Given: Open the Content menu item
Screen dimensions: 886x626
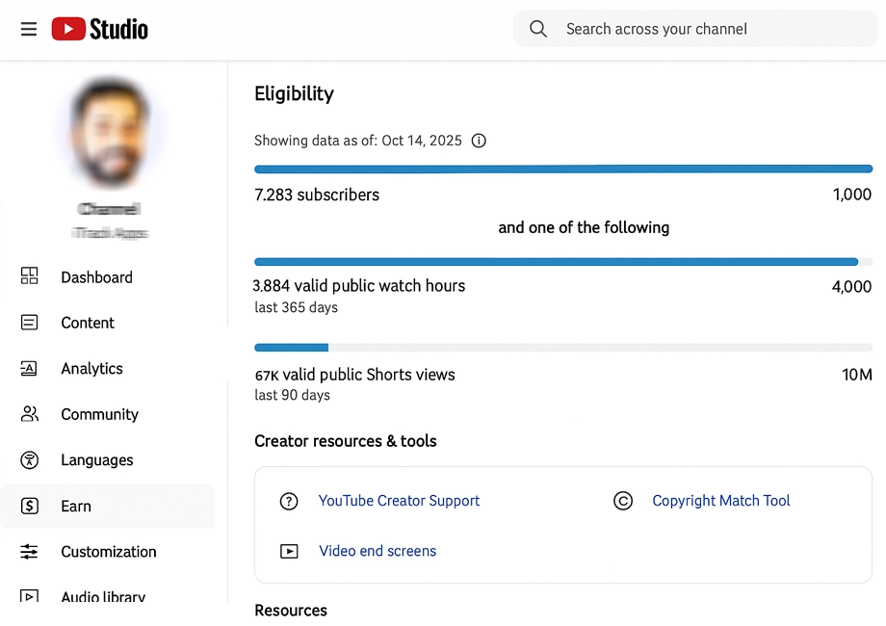Looking at the screenshot, I should (x=88, y=323).
